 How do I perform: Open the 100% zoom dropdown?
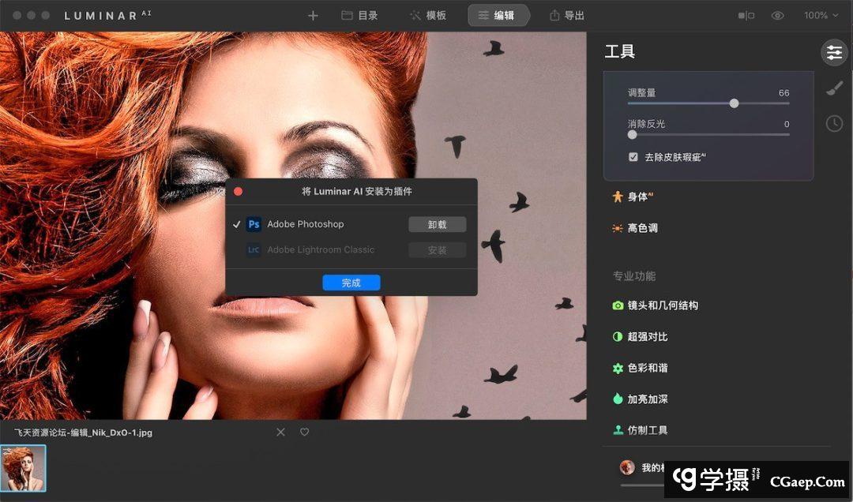click(821, 16)
